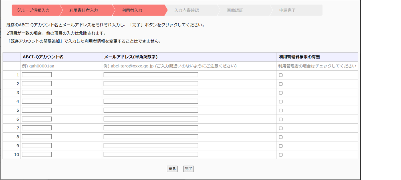Click the 完了 button
The height and width of the screenshot is (180, 401).
[x=188, y=169]
